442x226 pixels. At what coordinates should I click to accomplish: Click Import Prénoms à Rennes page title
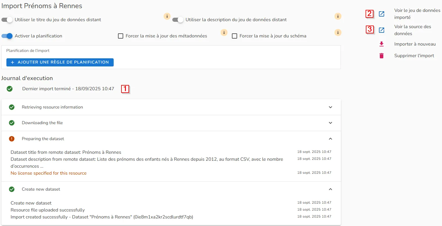(42, 6)
